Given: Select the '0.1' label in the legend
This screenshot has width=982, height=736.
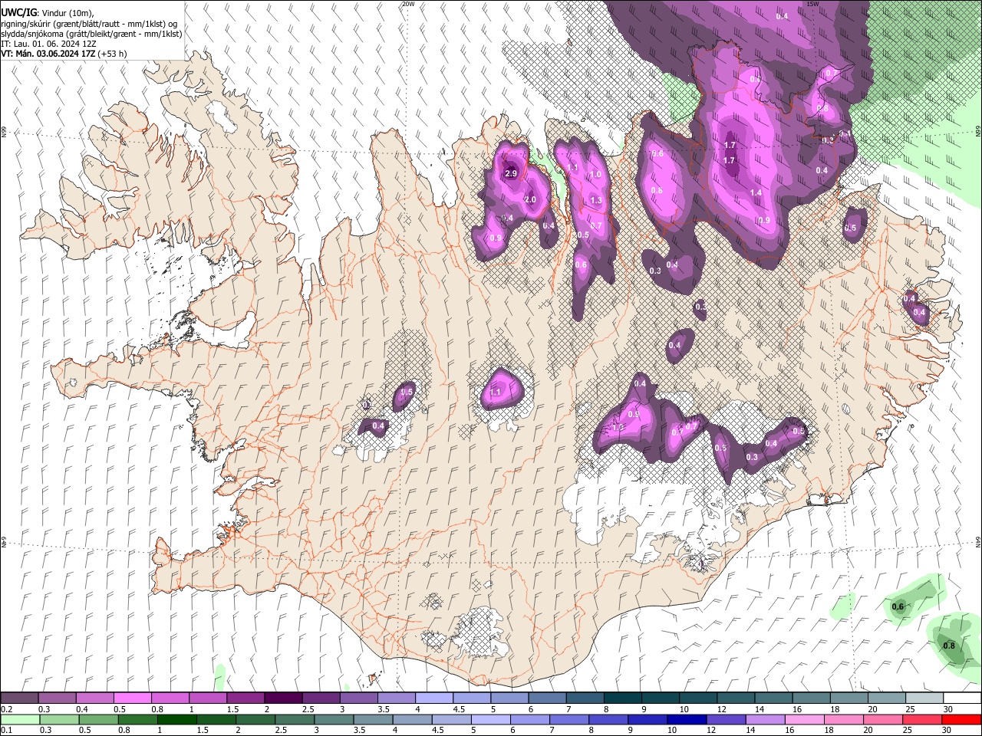Looking at the screenshot, I should tap(7, 730).
